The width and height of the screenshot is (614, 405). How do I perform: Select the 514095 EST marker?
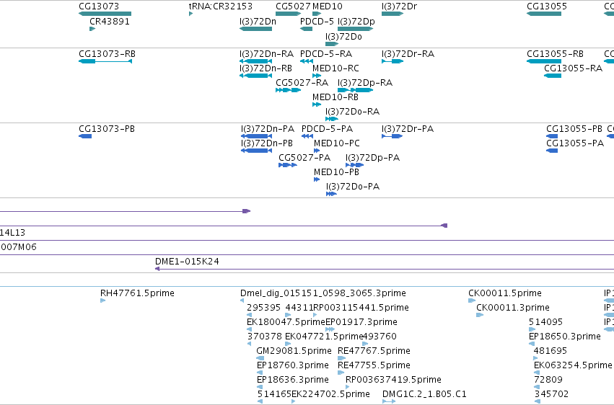(532, 329)
